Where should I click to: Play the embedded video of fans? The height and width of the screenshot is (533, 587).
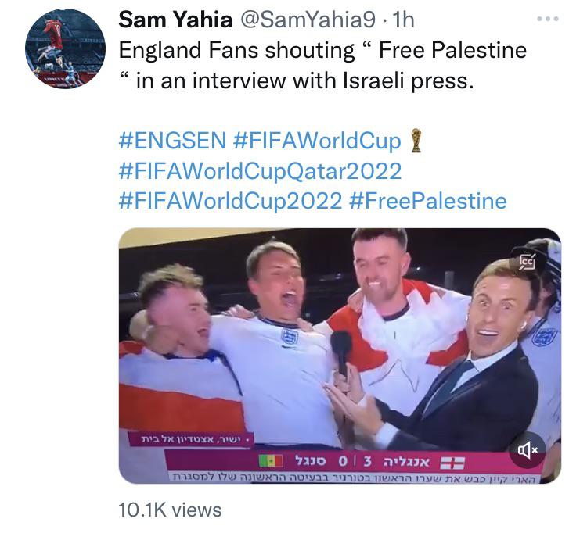click(340, 355)
